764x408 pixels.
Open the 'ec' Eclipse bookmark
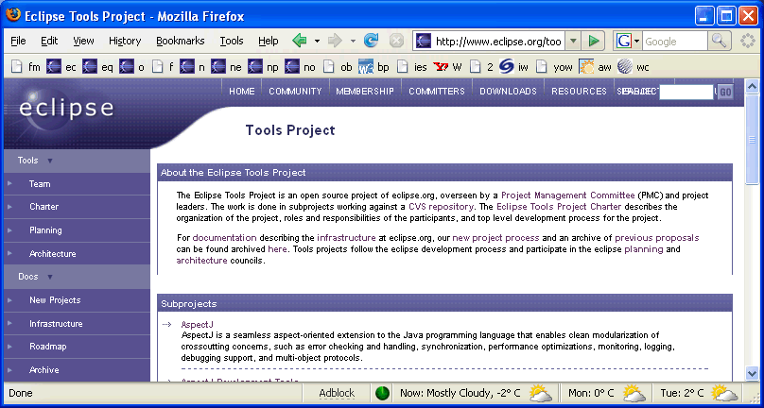[61, 67]
